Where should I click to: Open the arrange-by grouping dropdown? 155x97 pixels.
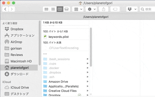78,9
